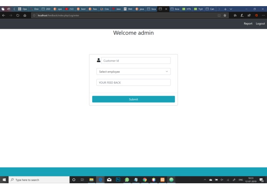Add this page to favorites with star icon
This screenshot has height=189, width=267.
pos(225,15)
